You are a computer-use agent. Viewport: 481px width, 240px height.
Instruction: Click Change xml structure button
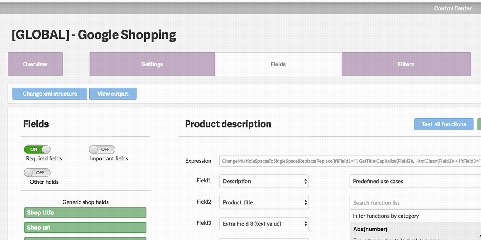point(50,94)
